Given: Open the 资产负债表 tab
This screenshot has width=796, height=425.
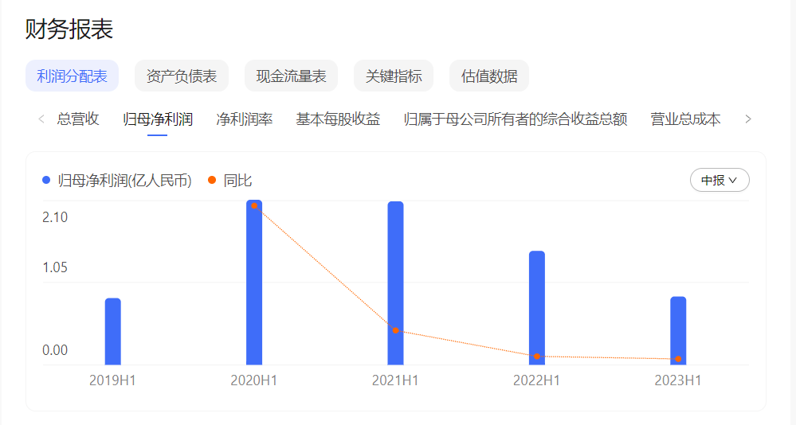Looking at the screenshot, I should [182, 76].
